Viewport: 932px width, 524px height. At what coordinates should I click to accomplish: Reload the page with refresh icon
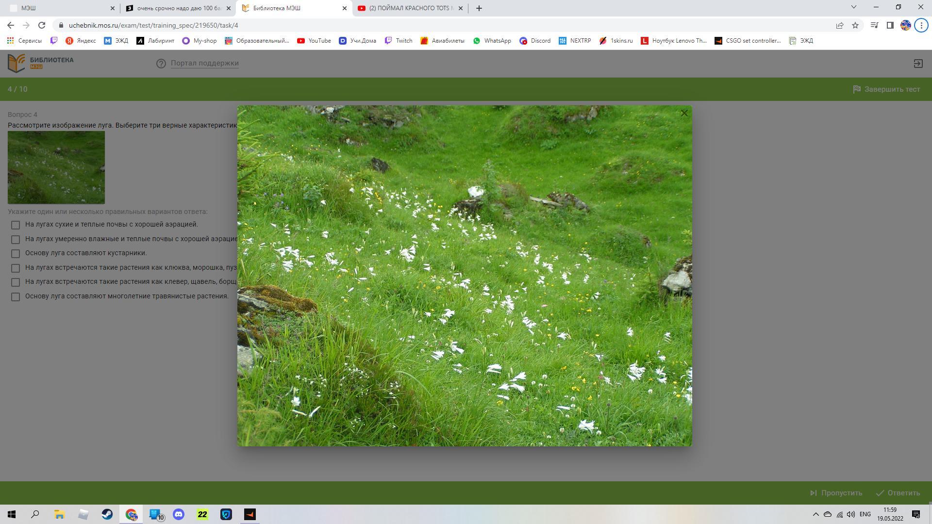[x=42, y=25]
